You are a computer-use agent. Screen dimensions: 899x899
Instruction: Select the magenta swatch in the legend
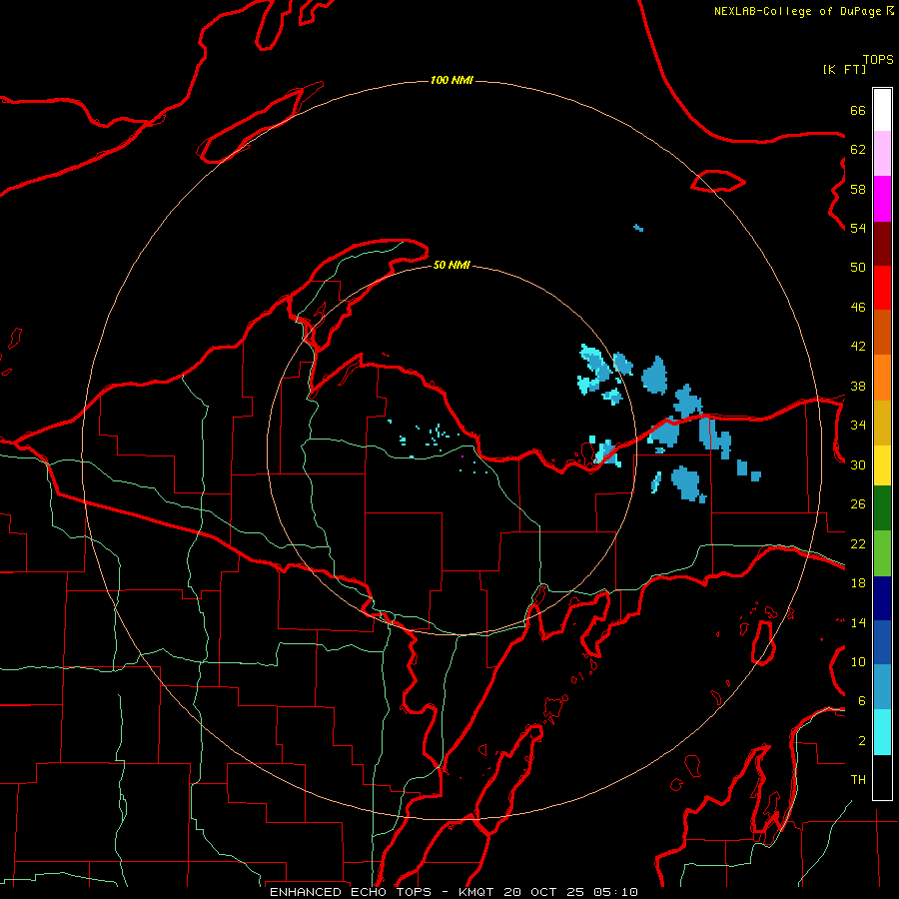click(882, 199)
